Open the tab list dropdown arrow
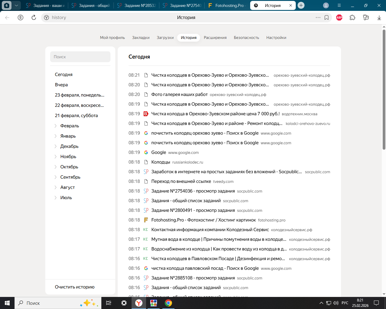The width and height of the screenshot is (386, 309). coord(16,5)
